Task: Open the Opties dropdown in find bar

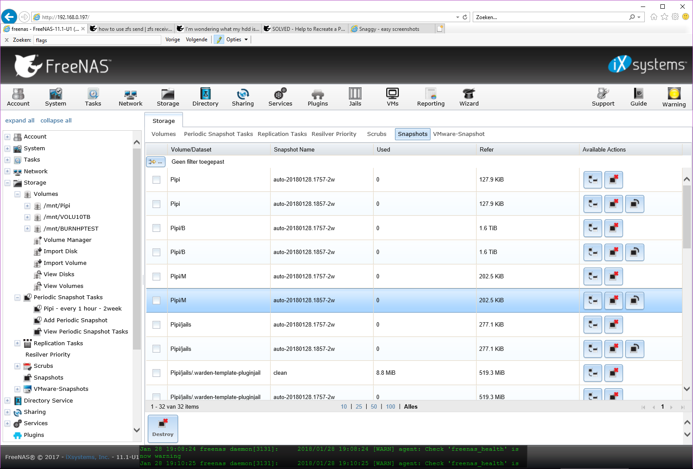Action: [237, 40]
